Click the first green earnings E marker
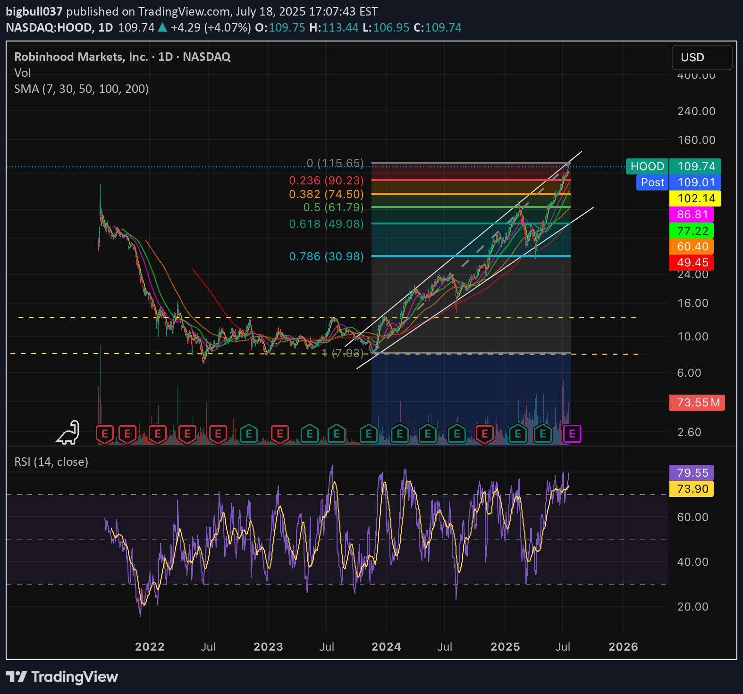 [x=248, y=434]
